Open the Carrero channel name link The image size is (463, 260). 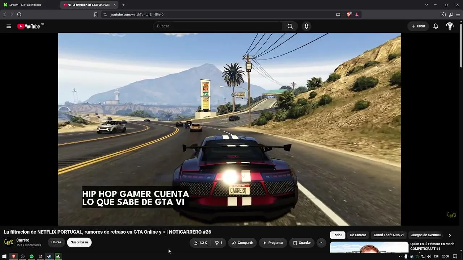(23, 240)
